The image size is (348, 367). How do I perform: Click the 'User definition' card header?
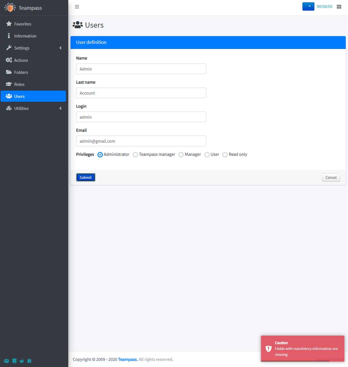pos(208,43)
